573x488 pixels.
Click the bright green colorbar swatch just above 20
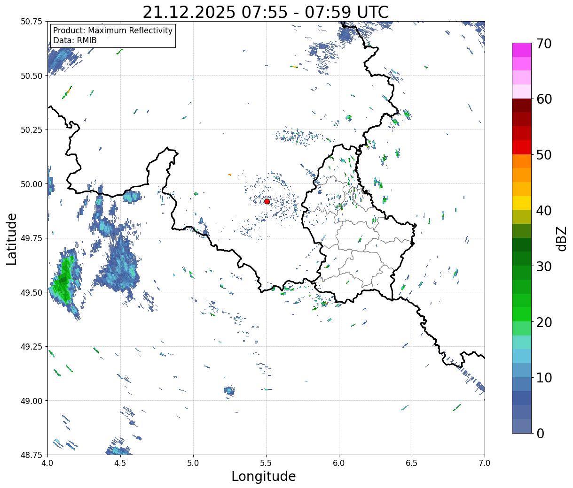click(x=522, y=314)
